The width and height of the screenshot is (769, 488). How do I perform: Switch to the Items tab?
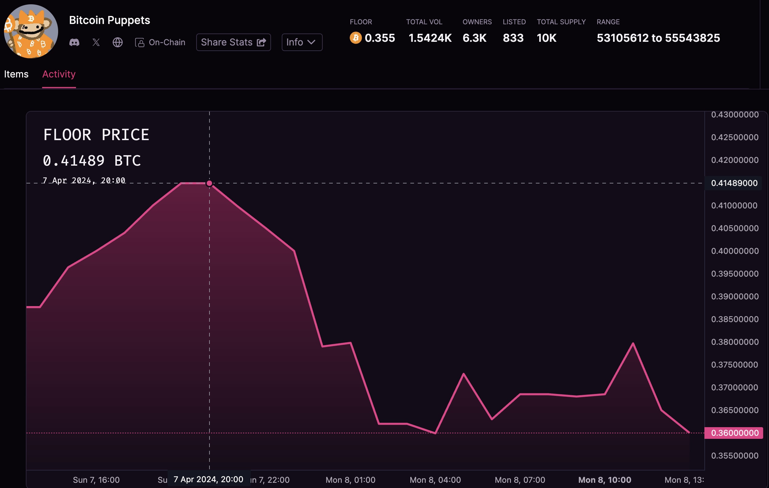16,74
